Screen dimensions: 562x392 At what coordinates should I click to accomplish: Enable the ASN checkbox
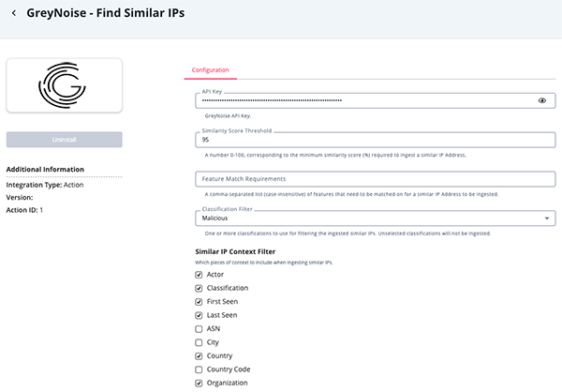point(199,329)
